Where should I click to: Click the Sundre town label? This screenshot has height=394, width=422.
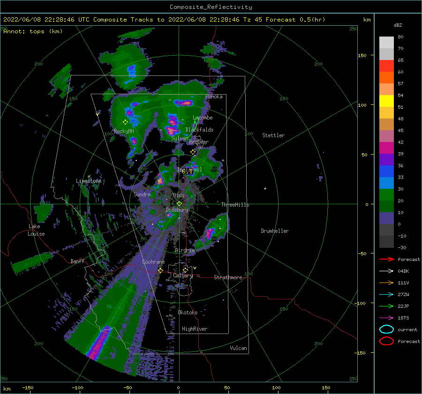tap(143, 194)
